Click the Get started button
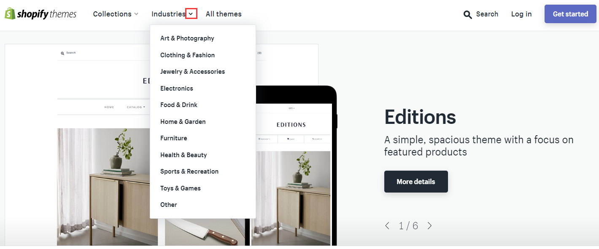 click(570, 14)
